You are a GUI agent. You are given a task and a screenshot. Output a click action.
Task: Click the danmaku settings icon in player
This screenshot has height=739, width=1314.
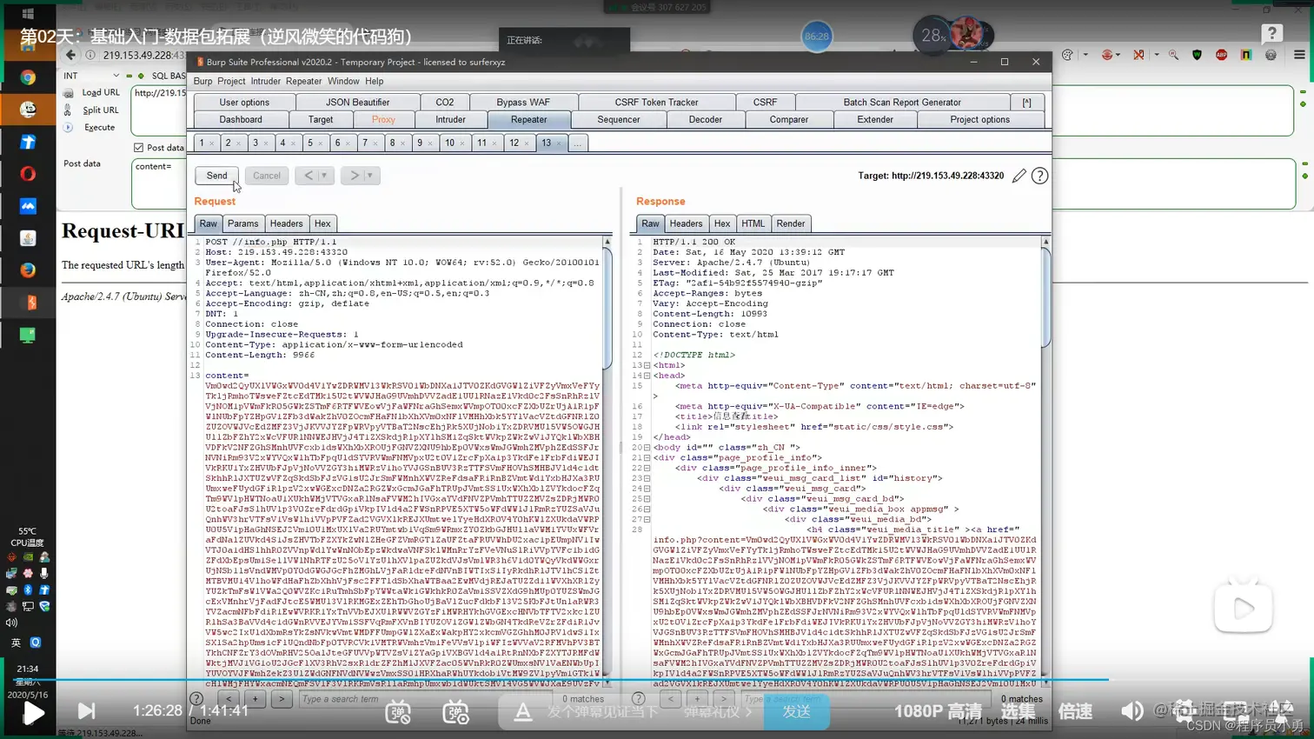tap(455, 712)
